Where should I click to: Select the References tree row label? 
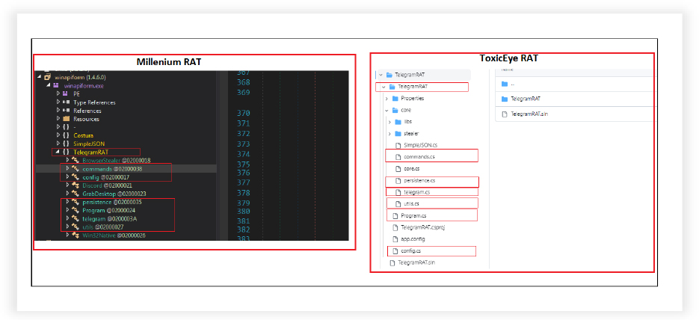[87, 111]
